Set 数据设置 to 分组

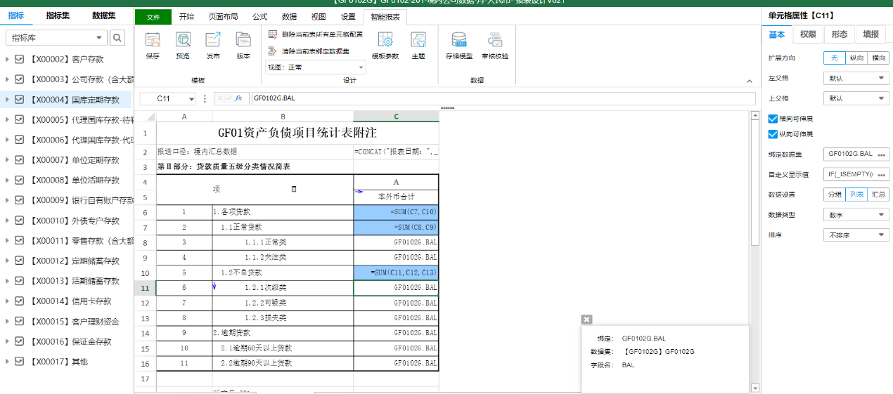point(835,195)
